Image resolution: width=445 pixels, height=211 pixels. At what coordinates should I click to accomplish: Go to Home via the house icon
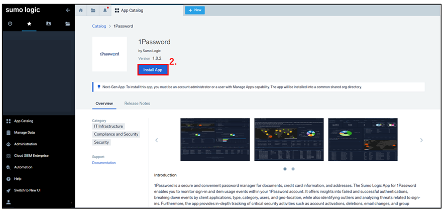click(81, 10)
